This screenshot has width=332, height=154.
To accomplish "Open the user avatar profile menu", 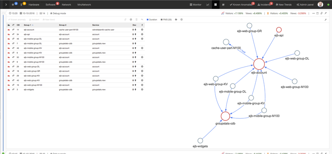I will (x=321, y=4).
